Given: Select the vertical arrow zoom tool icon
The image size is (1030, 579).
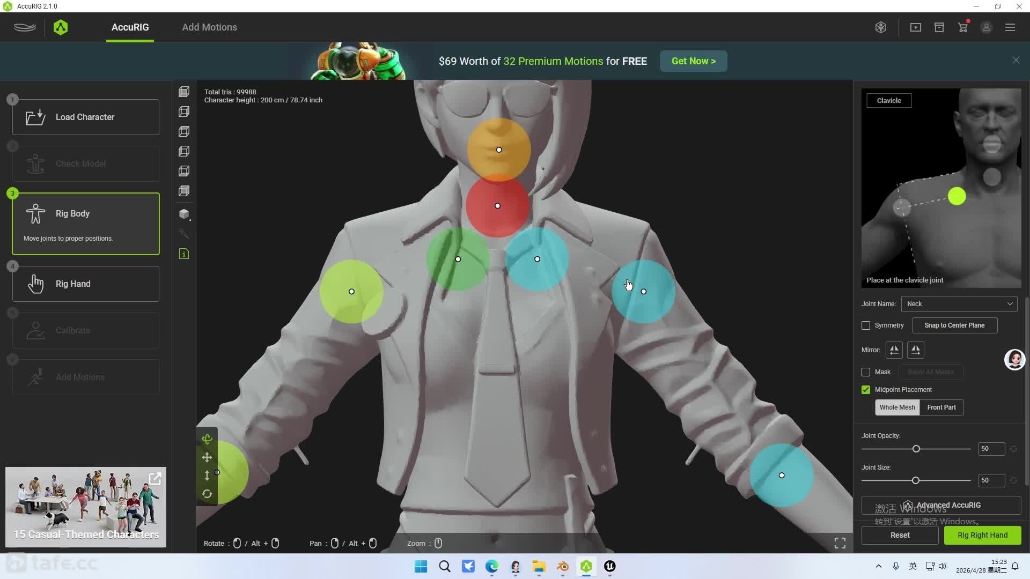Looking at the screenshot, I should pos(207,476).
